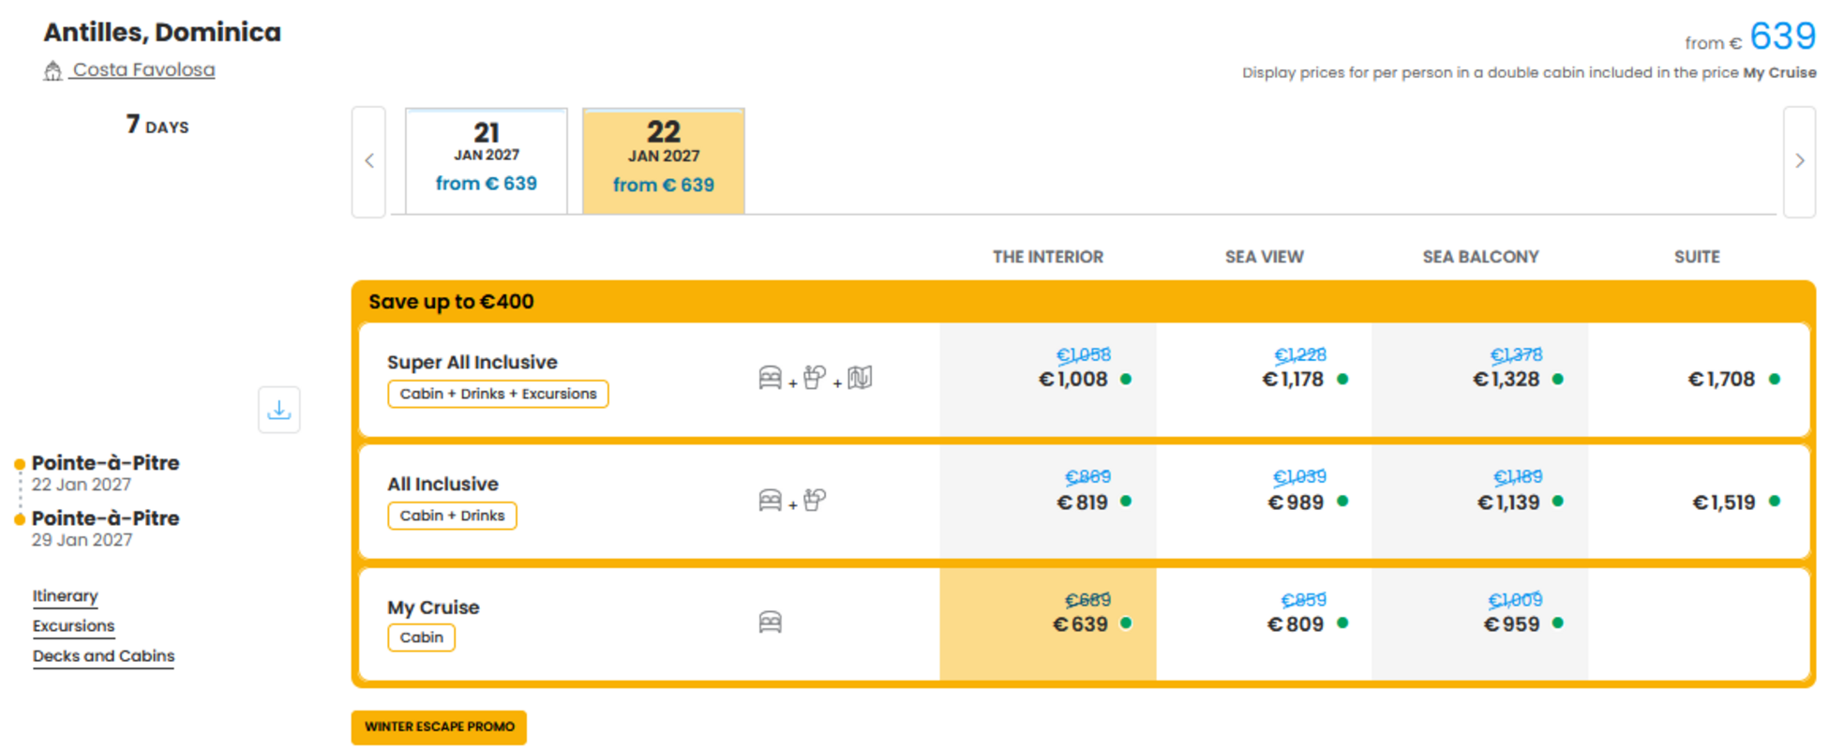Open the Itinerary link
The height and width of the screenshot is (750, 1829).
coord(65,596)
